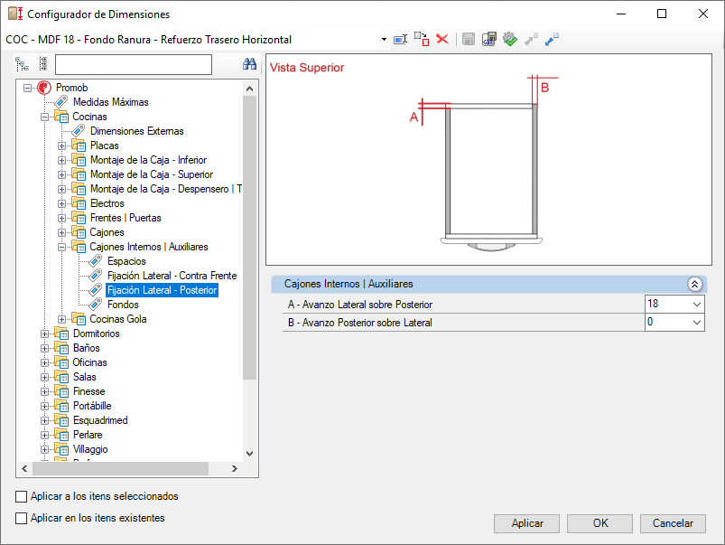Click the Aplicar button

coord(526,523)
